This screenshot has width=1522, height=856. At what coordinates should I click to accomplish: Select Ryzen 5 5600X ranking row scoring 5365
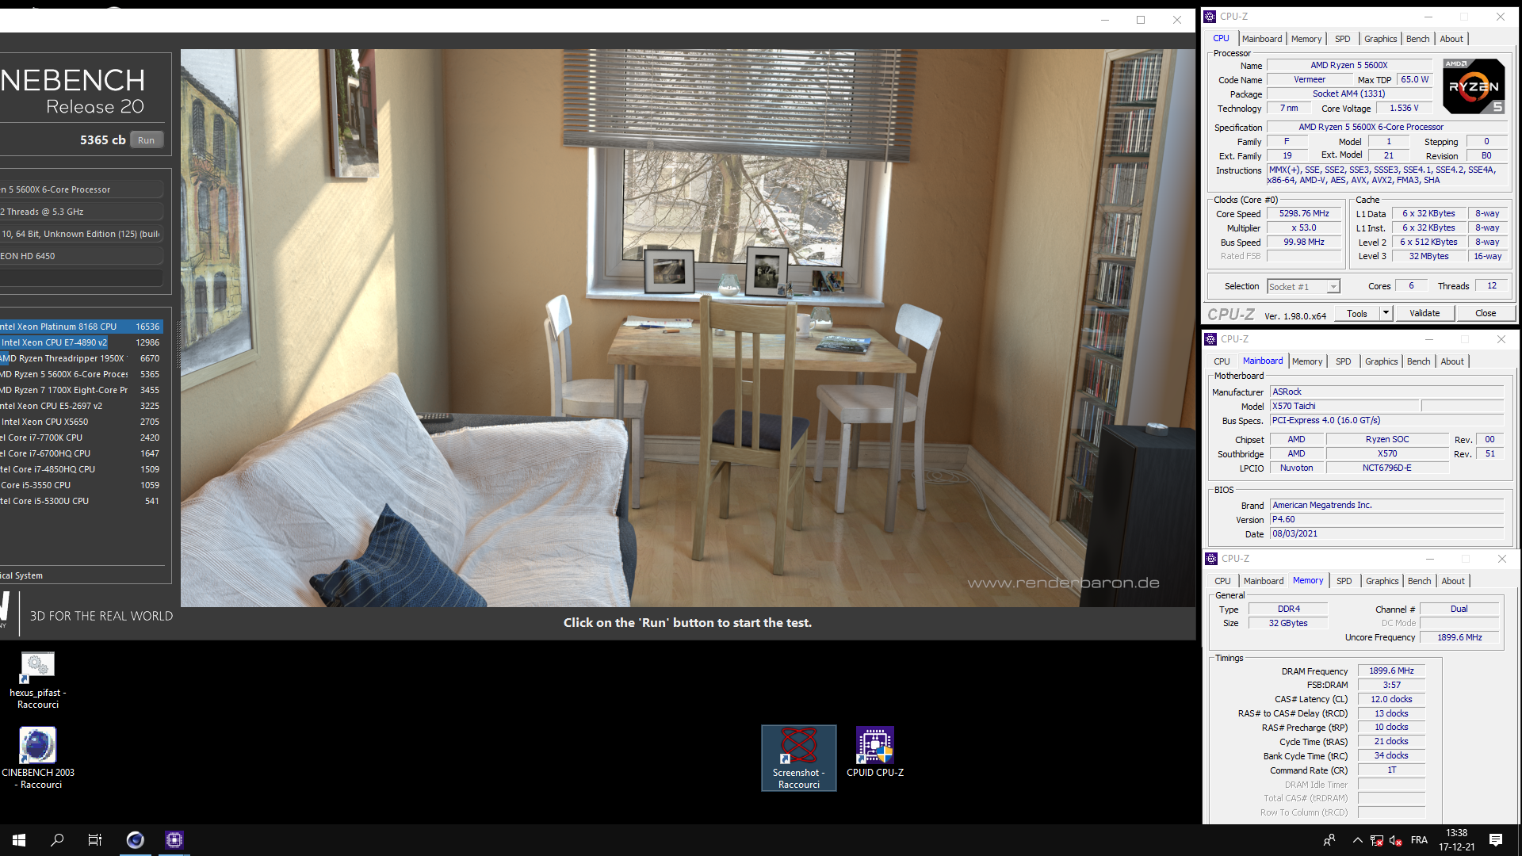pyautogui.click(x=82, y=374)
